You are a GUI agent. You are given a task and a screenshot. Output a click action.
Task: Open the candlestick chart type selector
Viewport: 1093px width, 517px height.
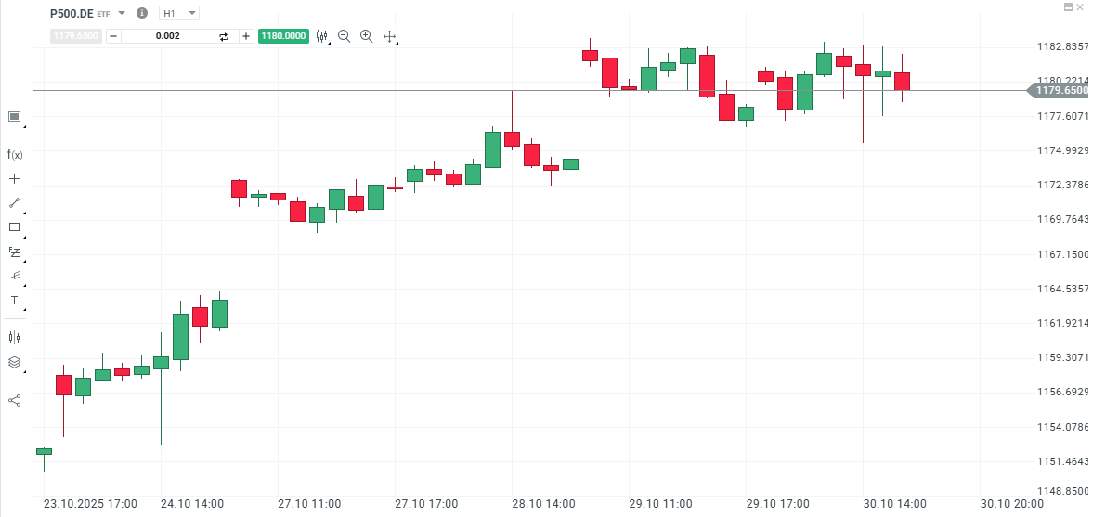point(322,36)
